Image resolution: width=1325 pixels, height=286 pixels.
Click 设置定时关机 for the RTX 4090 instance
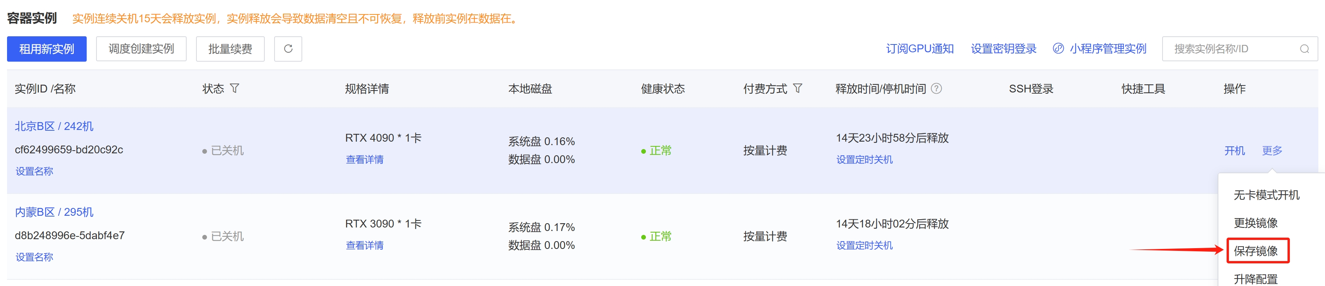pos(865,160)
